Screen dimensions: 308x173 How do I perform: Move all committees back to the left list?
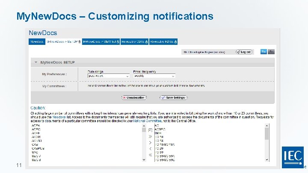150,155
